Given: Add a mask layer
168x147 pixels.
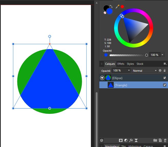Looking at the screenshot, I should [121, 140].
